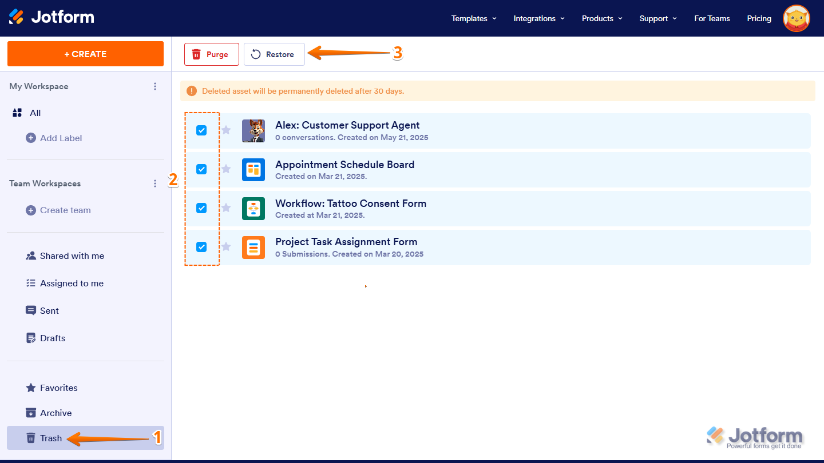Open the Jotform home via logo
Screen dimensions: 824x463
[x=51, y=17]
